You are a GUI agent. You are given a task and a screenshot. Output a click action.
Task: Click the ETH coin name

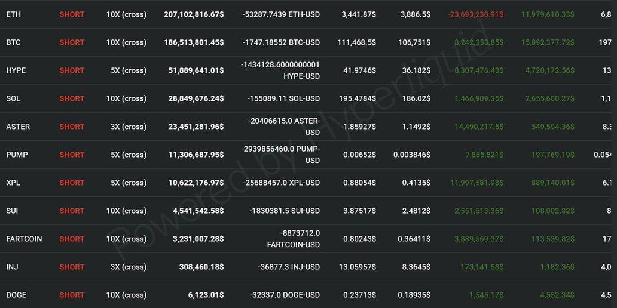click(12, 14)
